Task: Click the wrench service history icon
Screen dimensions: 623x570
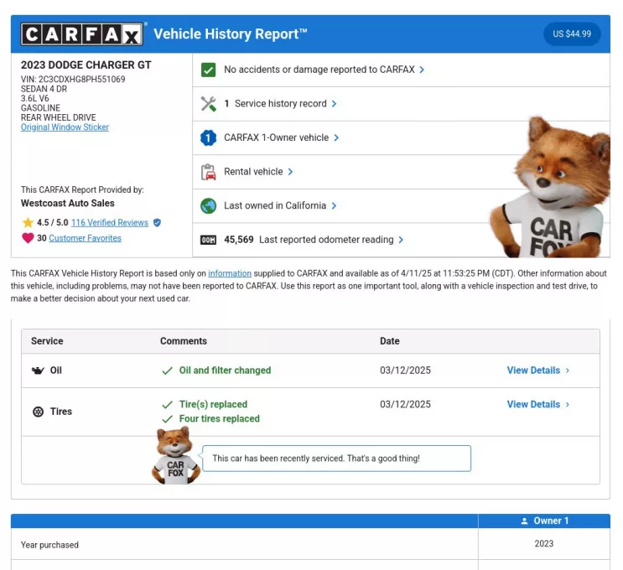Action: click(209, 104)
